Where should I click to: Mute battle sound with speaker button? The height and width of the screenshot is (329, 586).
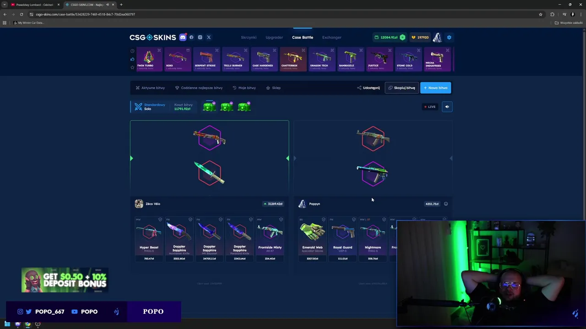point(447,106)
